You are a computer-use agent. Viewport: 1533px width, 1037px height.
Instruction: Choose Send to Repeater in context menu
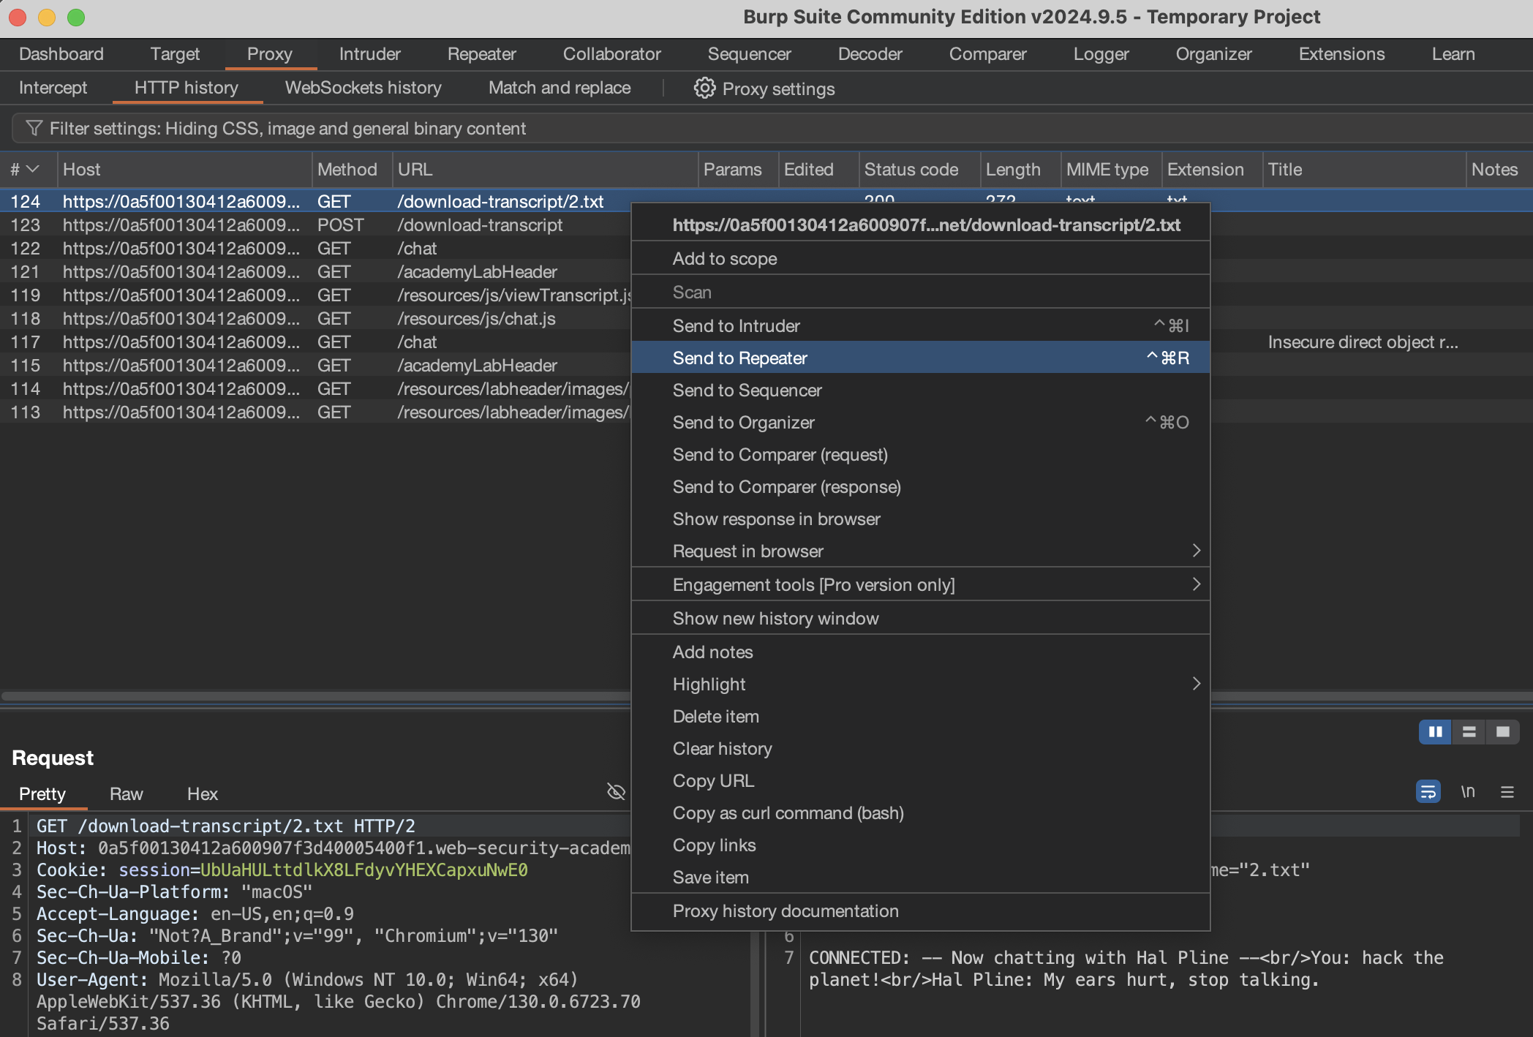(920, 358)
